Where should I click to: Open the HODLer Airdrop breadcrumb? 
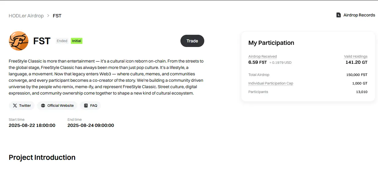pos(26,16)
